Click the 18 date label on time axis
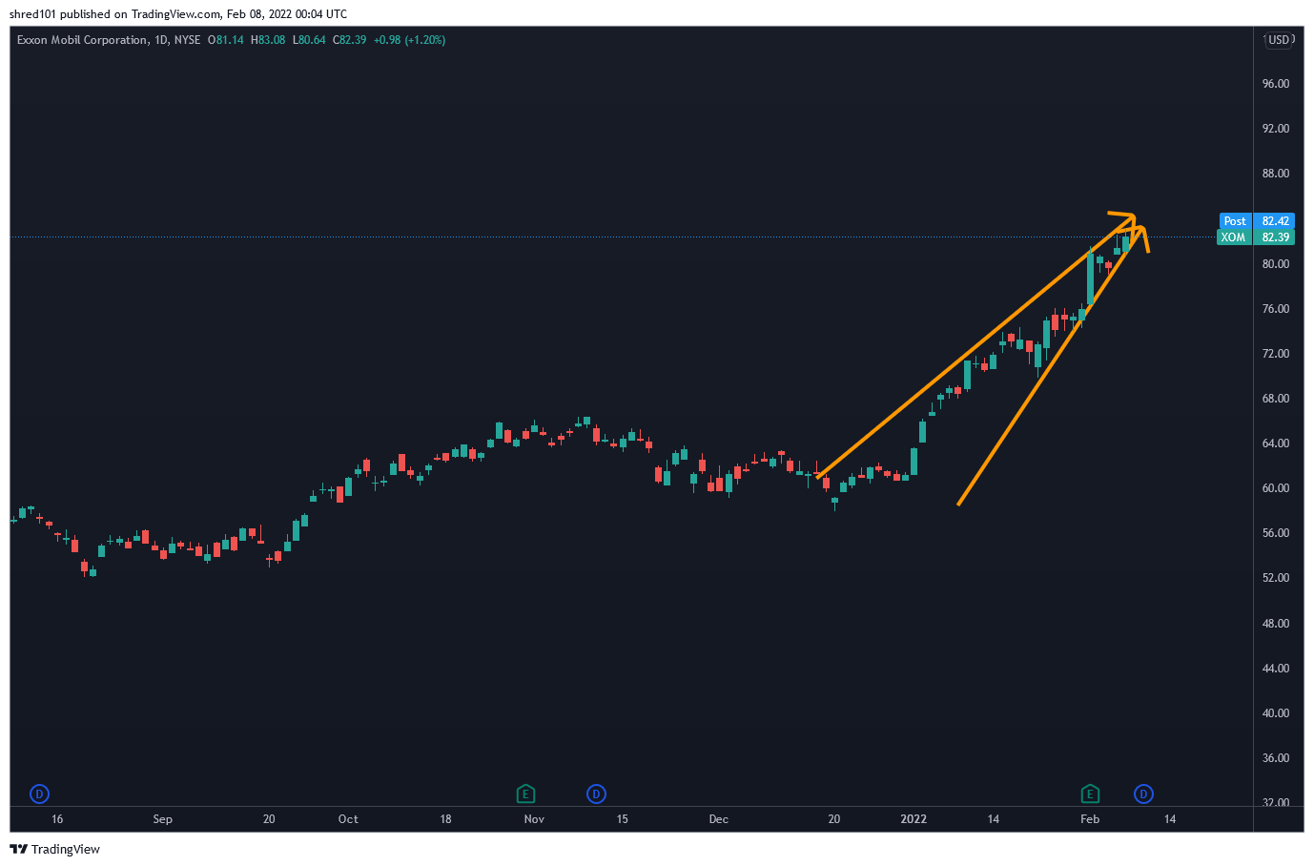The height and width of the screenshot is (866, 1314). 445,819
